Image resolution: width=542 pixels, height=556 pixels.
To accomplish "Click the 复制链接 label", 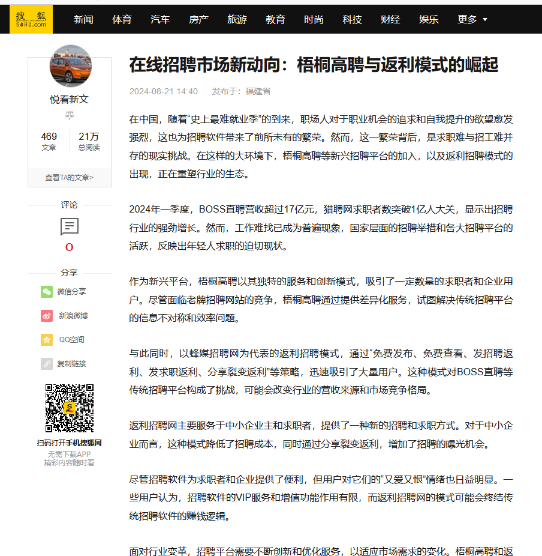I will (x=72, y=364).
